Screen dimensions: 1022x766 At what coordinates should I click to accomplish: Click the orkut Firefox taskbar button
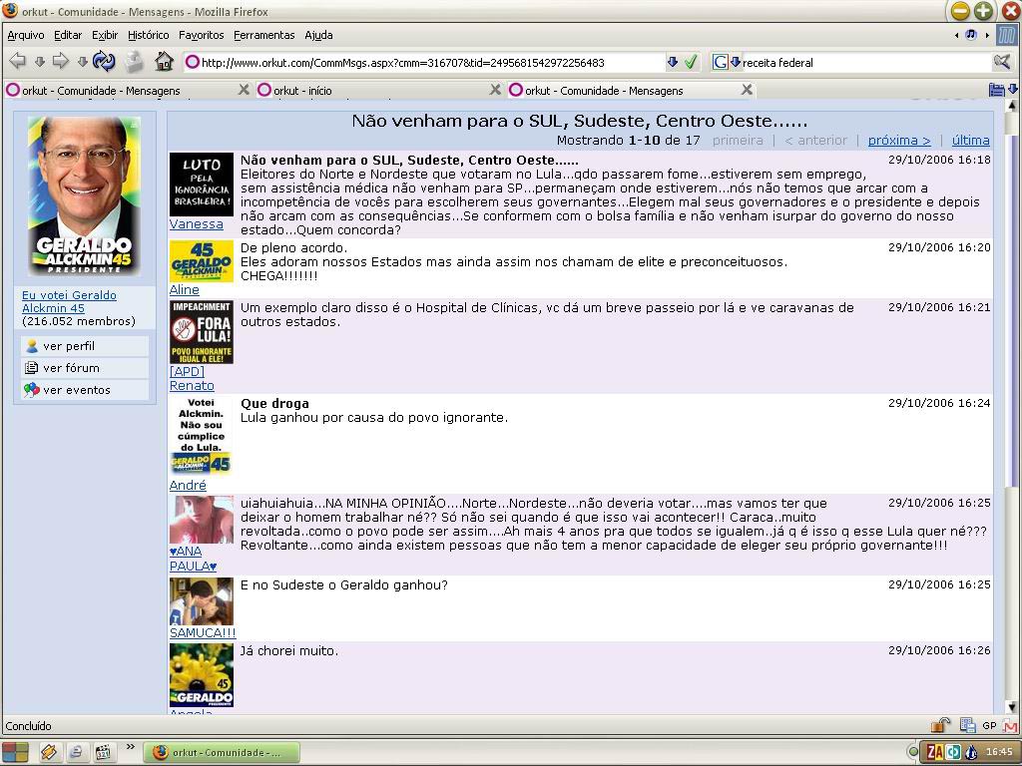[x=221, y=752]
